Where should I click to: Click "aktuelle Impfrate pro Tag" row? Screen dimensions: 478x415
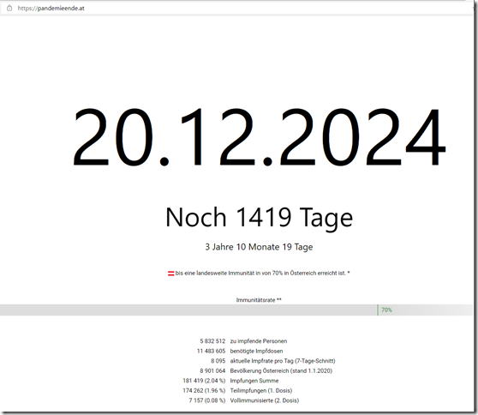273,361
